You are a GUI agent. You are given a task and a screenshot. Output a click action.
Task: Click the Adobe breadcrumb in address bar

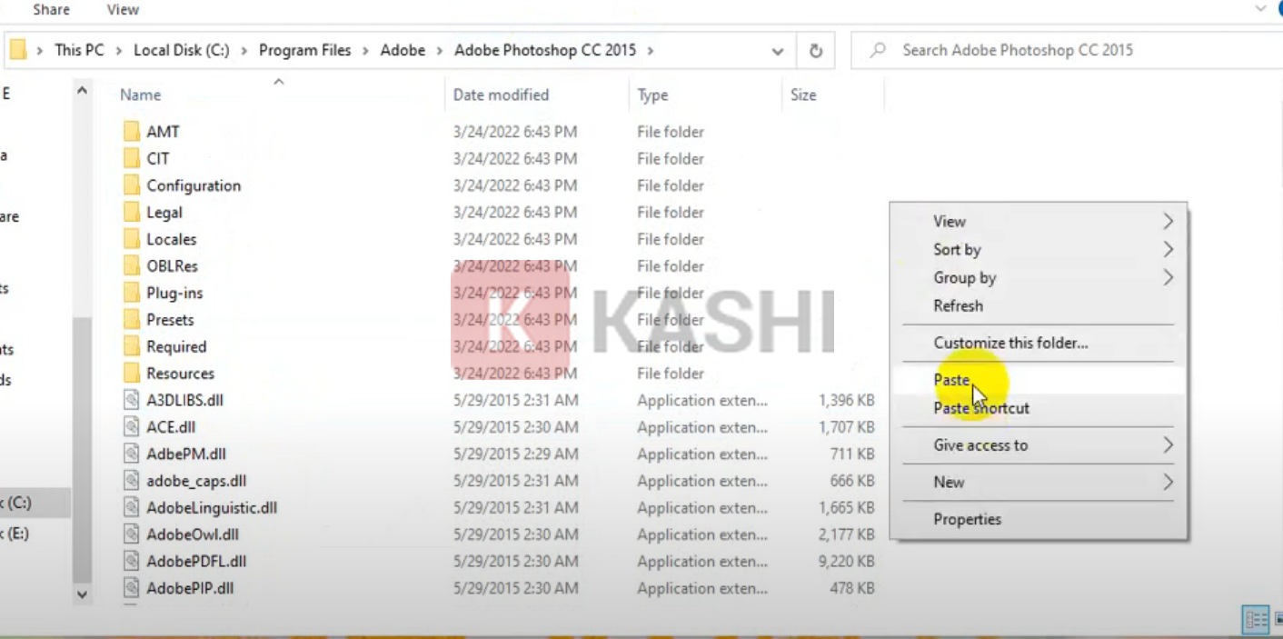[403, 51]
